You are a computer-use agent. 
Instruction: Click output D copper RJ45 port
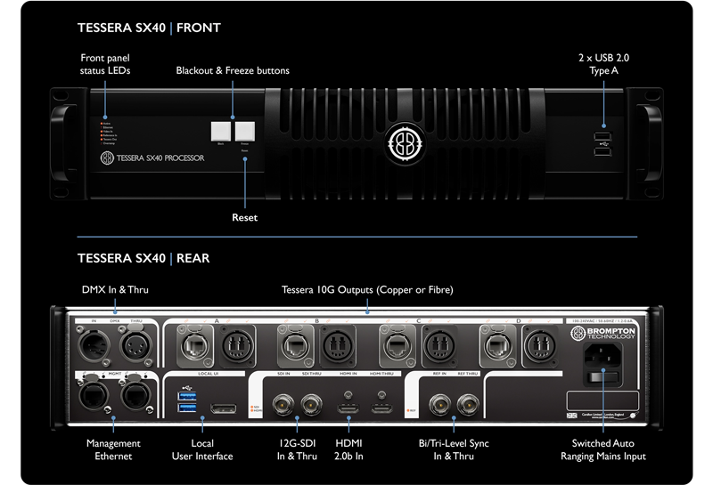coord(498,346)
